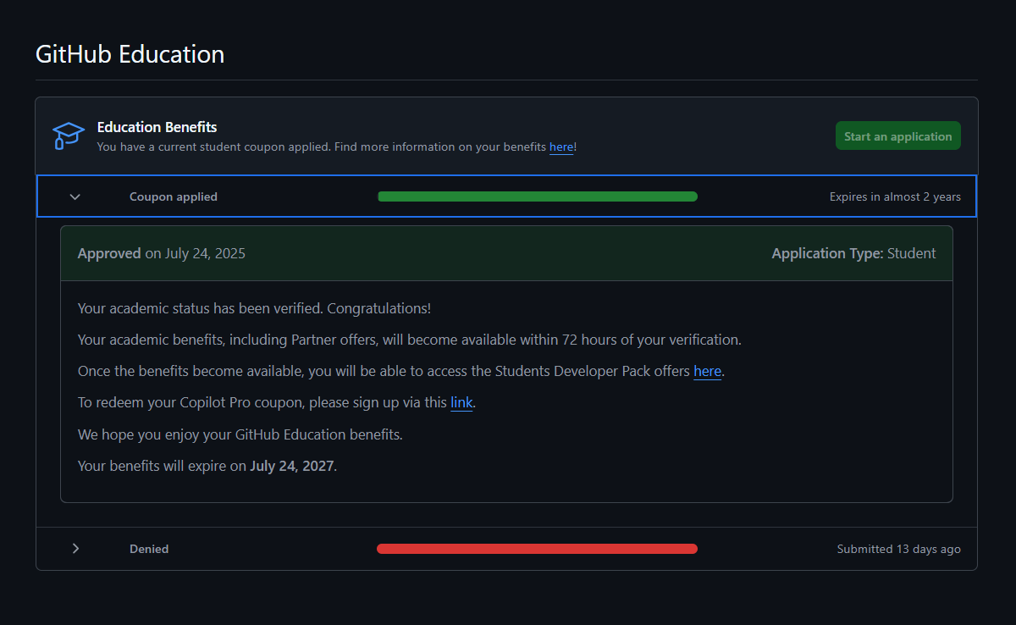Image resolution: width=1016 pixels, height=625 pixels.
Task: Click the graduation cap Education Benefits icon
Action: (69, 136)
